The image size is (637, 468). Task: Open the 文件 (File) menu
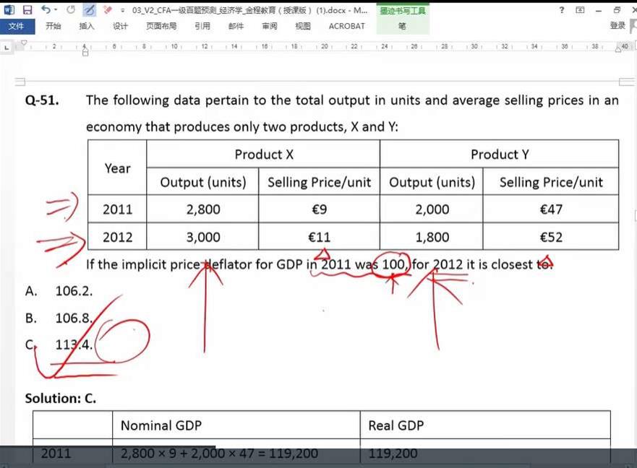tap(16, 26)
